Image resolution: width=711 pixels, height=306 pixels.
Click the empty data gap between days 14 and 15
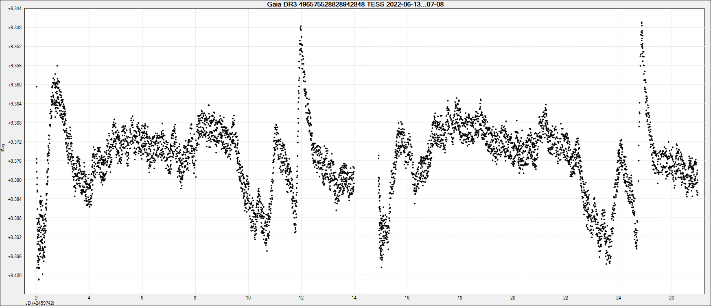click(x=366, y=162)
